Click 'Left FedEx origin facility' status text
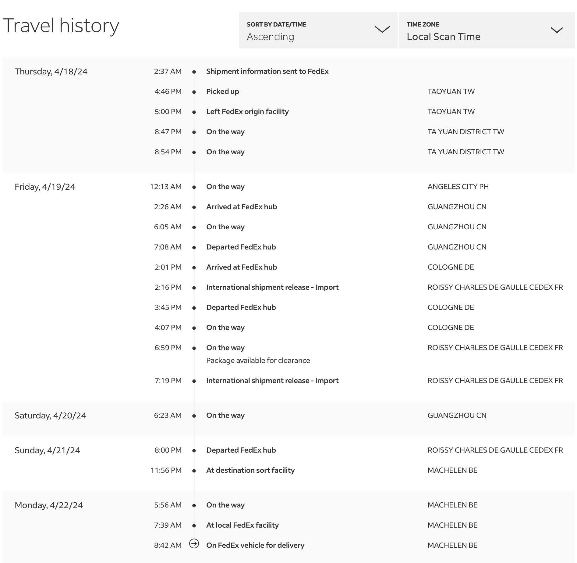 247,112
